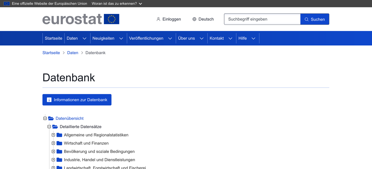372x169 pixels.
Task: Click Startseite in the breadcrumb
Action: tap(51, 53)
